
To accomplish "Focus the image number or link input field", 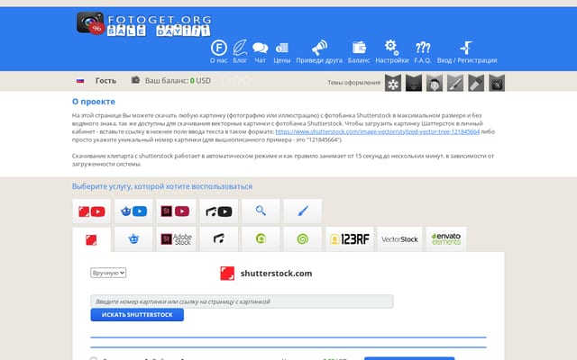I will (x=242, y=301).
